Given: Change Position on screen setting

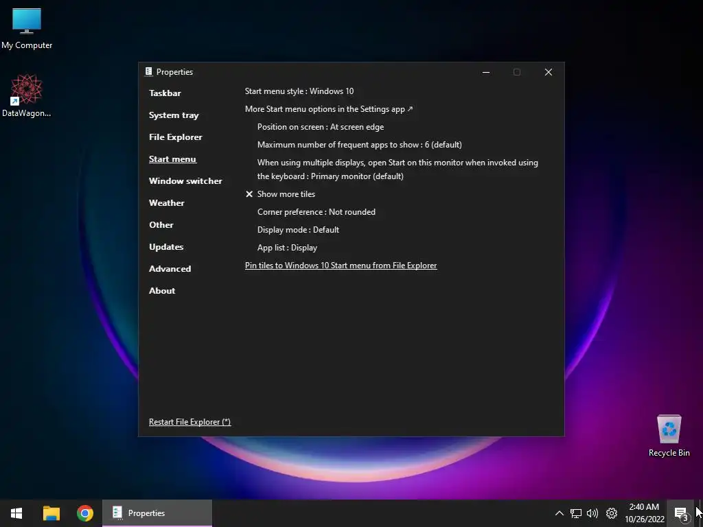Looking at the screenshot, I should [321, 127].
